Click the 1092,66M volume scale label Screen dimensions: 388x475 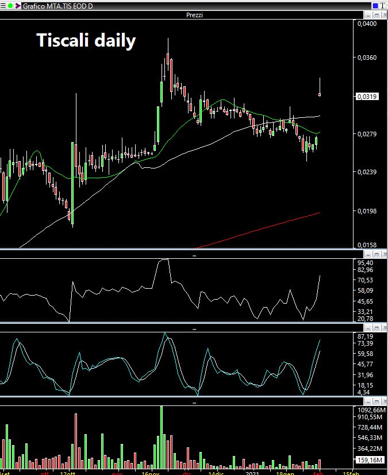pos(372,410)
